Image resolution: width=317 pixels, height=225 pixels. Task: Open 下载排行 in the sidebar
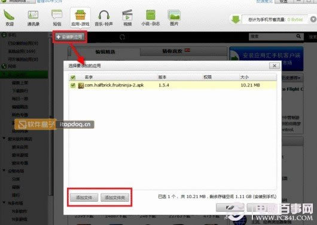tap(20, 91)
